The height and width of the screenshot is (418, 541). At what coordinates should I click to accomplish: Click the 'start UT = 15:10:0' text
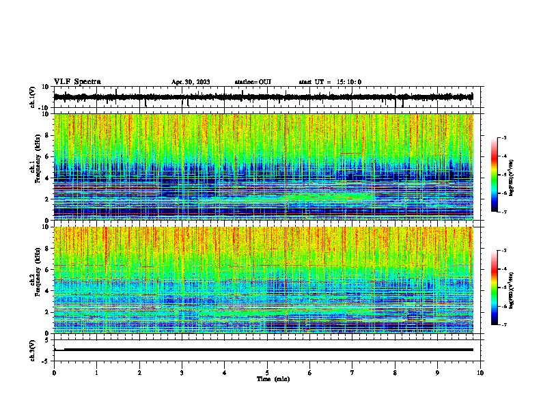(x=330, y=82)
